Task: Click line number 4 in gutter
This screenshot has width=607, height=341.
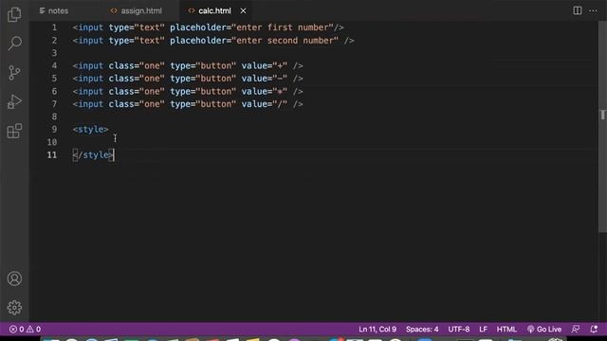Action: (x=54, y=65)
